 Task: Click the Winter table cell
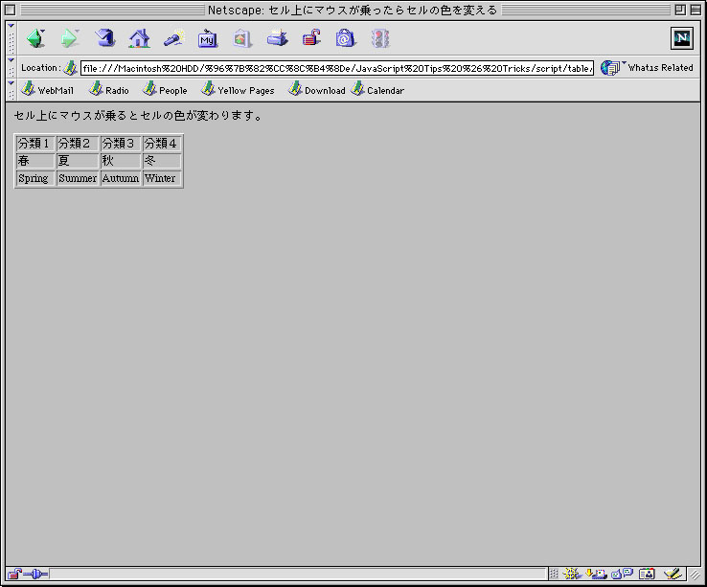162,178
